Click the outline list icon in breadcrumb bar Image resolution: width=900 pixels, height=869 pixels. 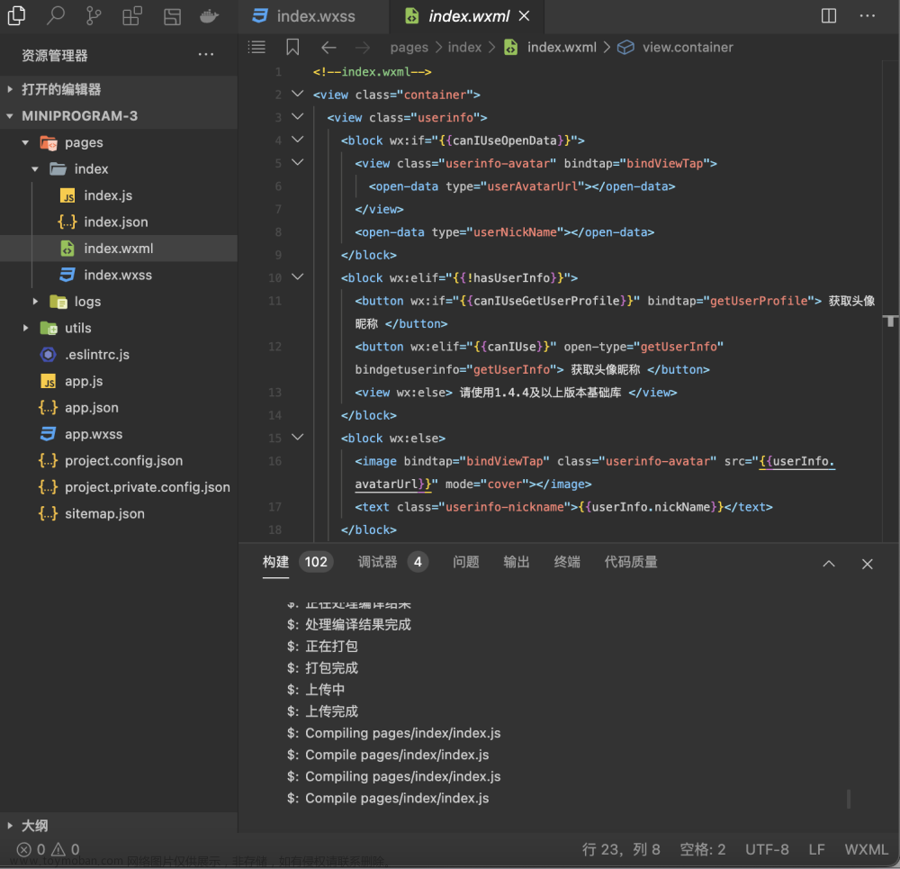point(256,47)
